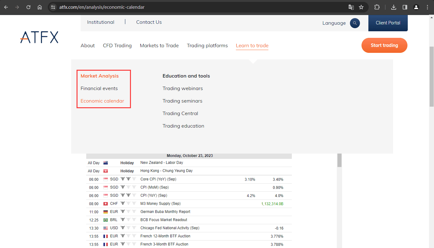The width and height of the screenshot is (434, 248).
Task: Click the page vertical scrollbar
Action: point(432,77)
